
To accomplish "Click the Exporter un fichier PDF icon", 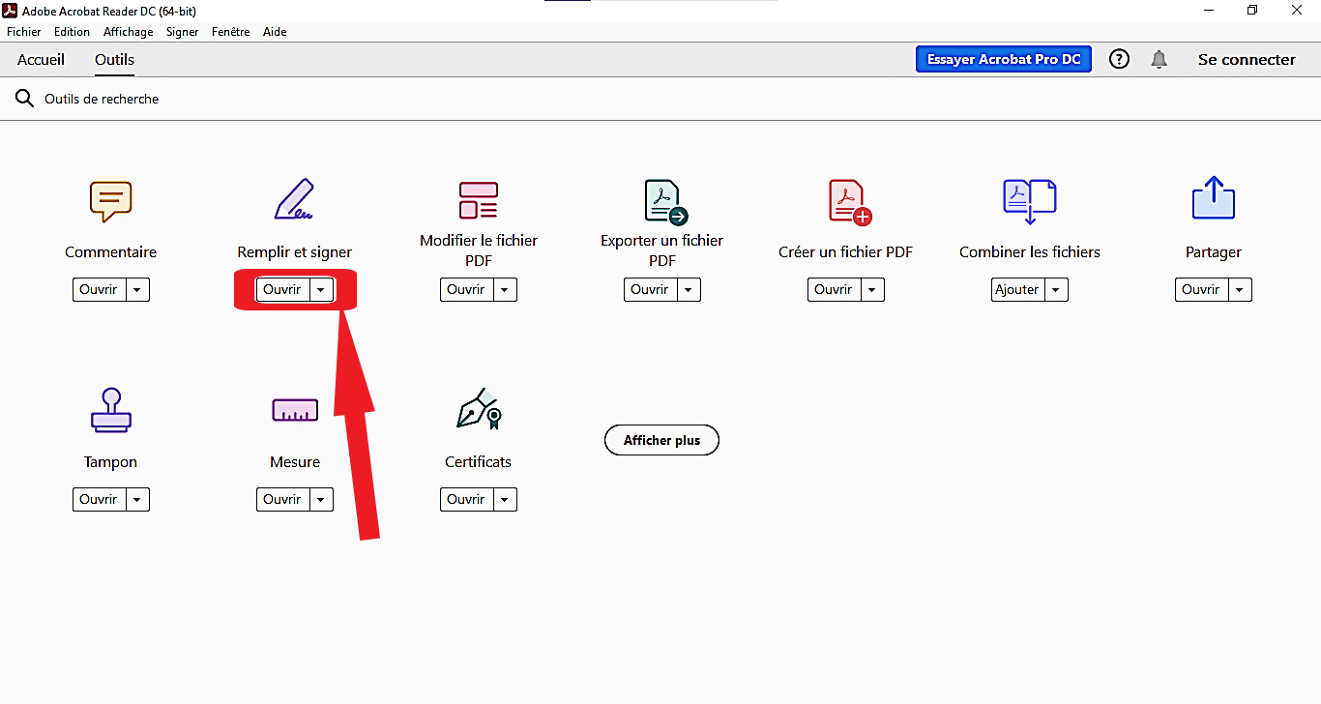I will pyautogui.click(x=665, y=202).
